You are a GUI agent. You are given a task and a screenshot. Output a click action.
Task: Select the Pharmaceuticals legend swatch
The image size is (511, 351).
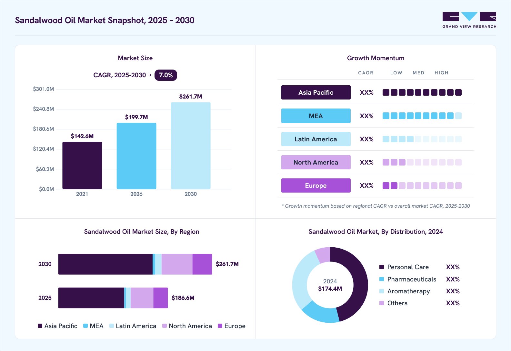click(382, 279)
